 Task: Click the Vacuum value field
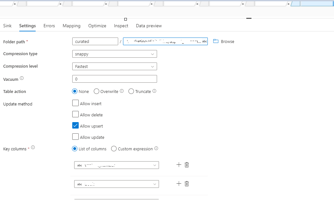pyautogui.click(x=115, y=79)
